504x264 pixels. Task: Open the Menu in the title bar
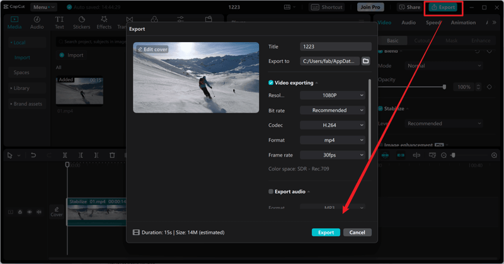click(x=43, y=8)
